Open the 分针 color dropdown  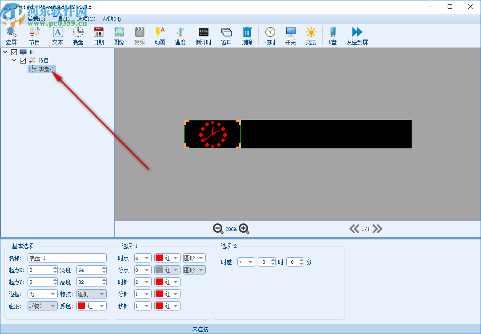[167, 294]
